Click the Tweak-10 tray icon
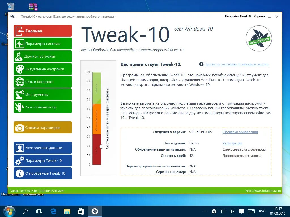This screenshot has width=290, height=217. [214, 211]
